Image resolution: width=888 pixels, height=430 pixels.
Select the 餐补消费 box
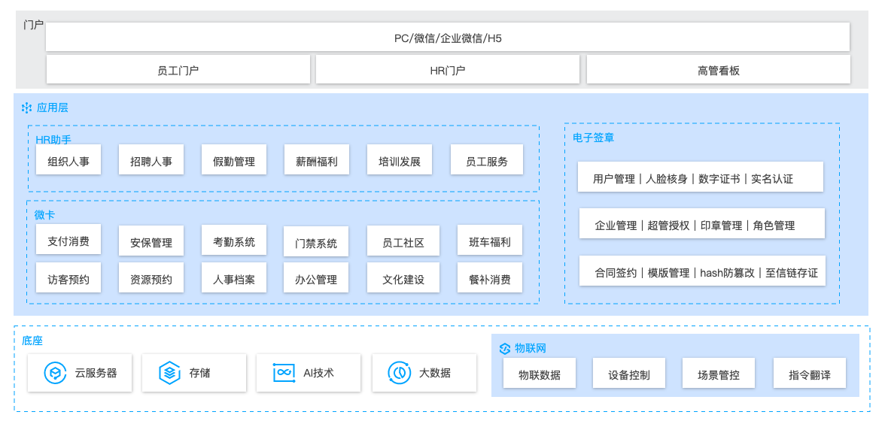(490, 279)
